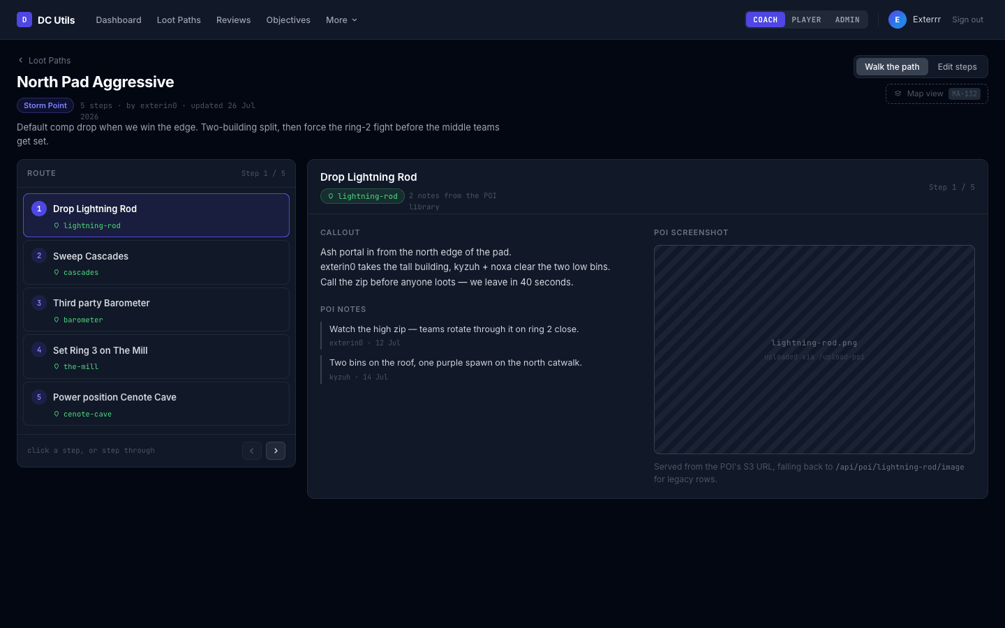Click the Sign out link
The height and width of the screenshot is (628, 1005).
[967, 20]
